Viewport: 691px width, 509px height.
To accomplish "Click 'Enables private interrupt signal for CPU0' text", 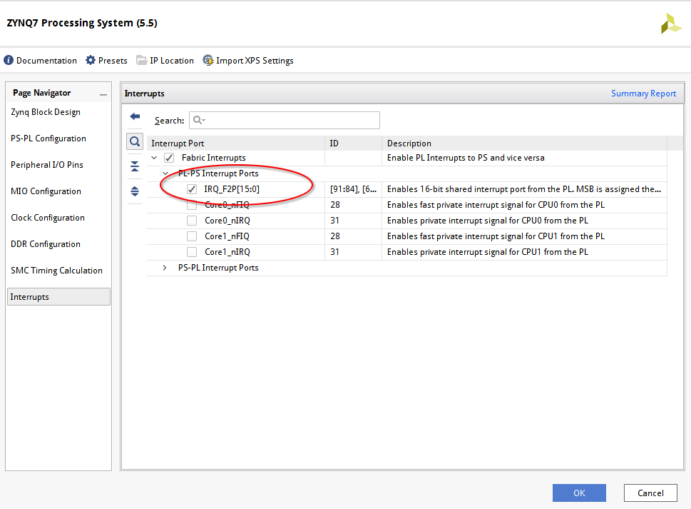I will [x=487, y=221].
